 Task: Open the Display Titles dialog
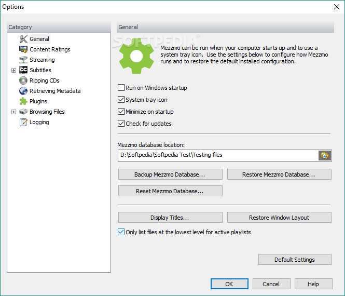click(x=170, y=218)
